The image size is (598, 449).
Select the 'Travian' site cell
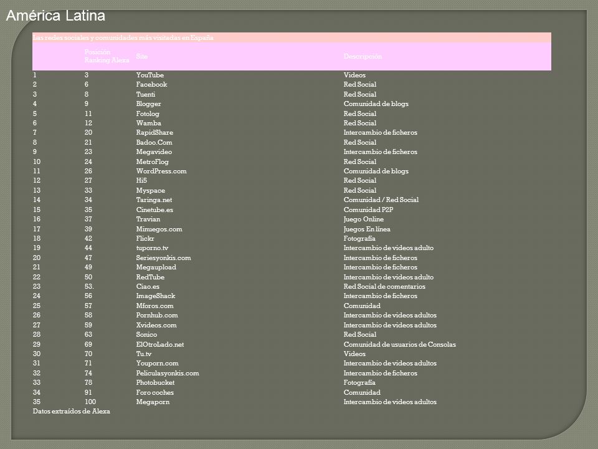[148, 219]
